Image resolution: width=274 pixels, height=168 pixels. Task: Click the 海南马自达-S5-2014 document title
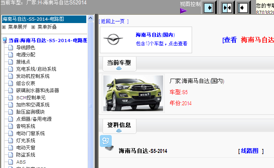143,151
